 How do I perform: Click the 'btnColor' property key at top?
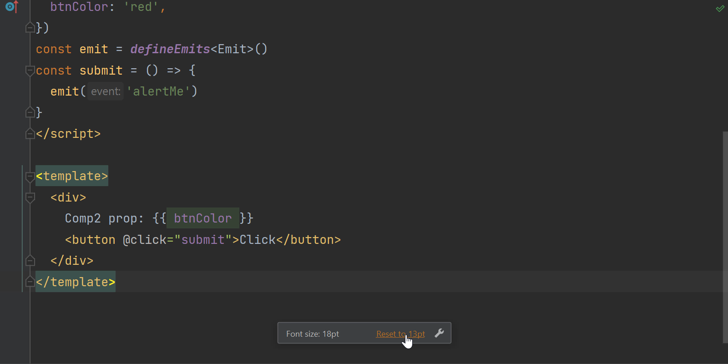79,7
